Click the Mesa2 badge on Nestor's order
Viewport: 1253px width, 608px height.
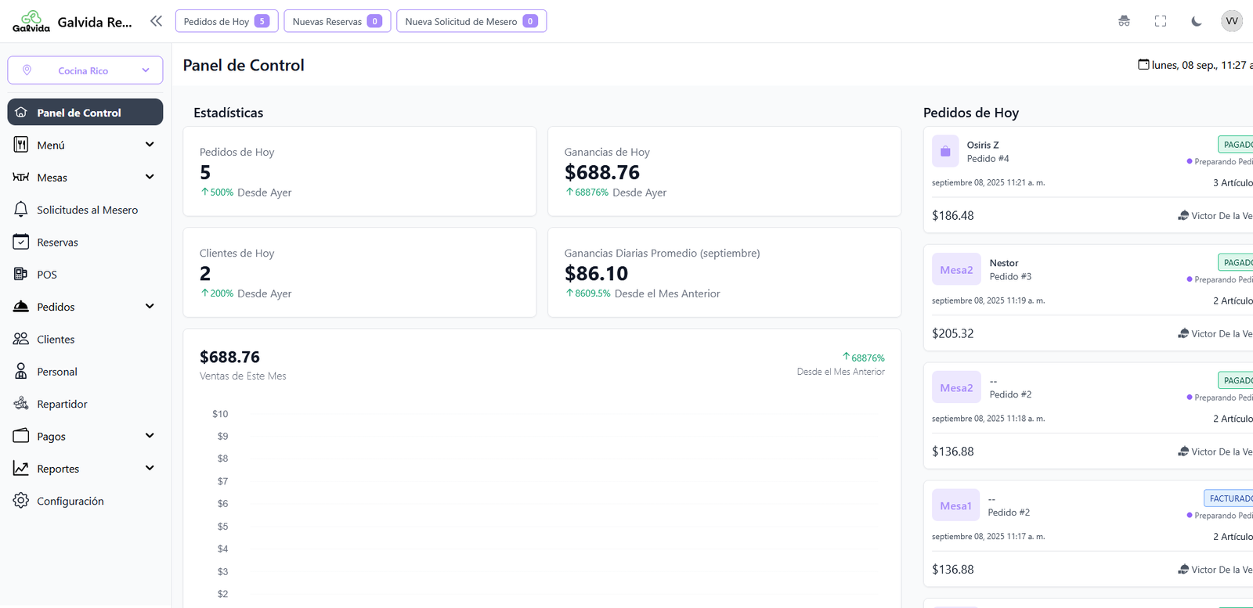point(956,270)
